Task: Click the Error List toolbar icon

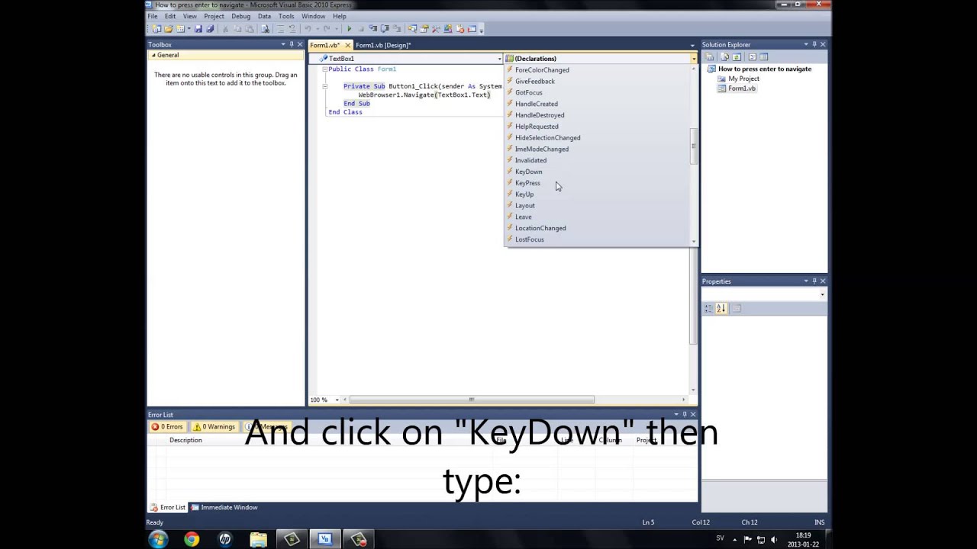Action: (459, 29)
